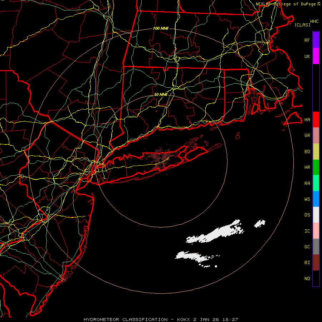Select the yellow BD legend swatch
Image resolution: width=322 pixels, height=322 pixels.
point(316,152)
